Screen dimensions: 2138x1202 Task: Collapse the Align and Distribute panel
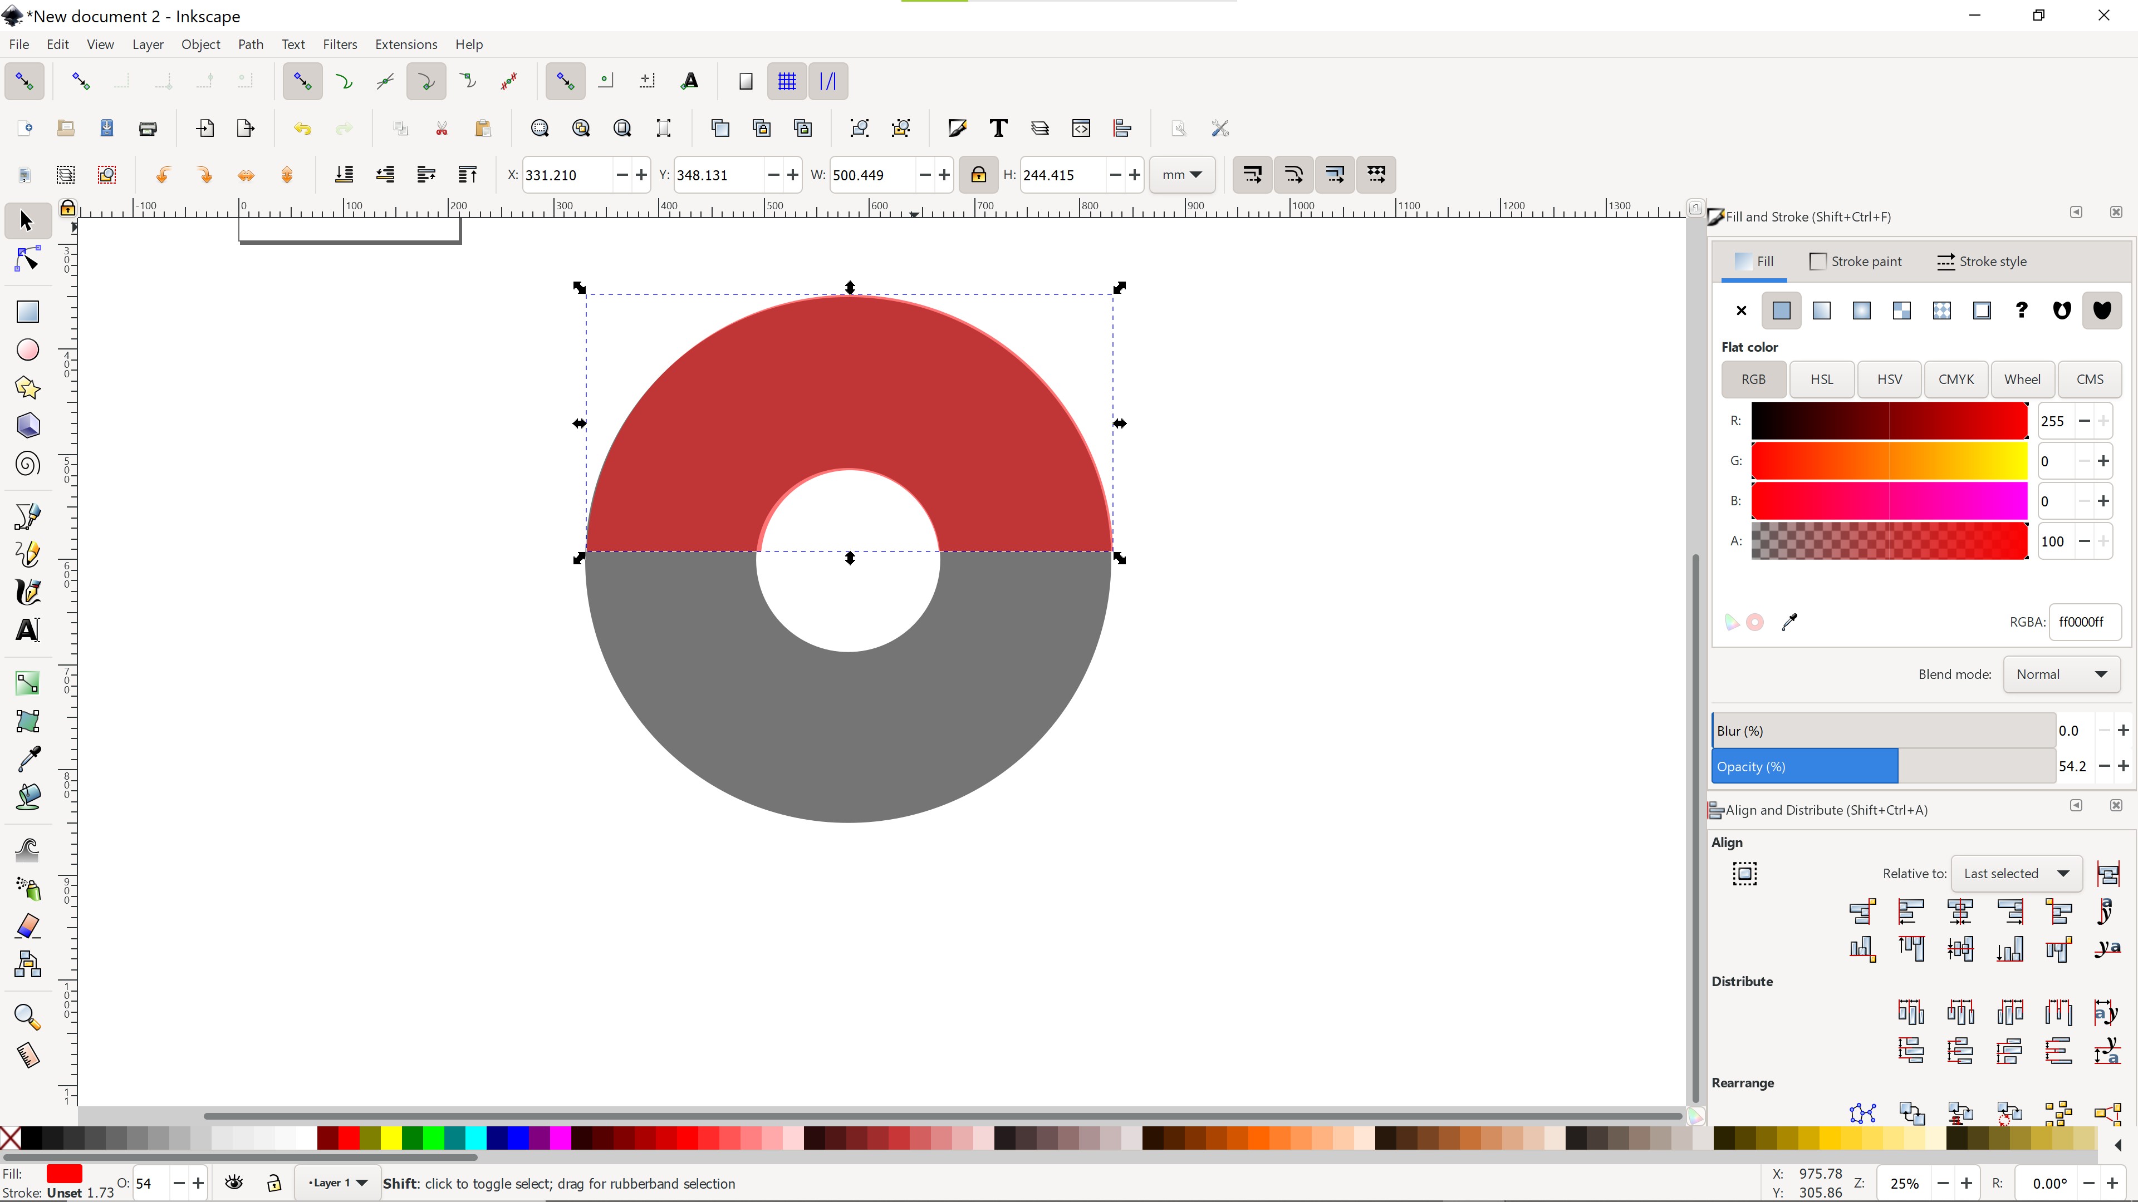coord(2076,805)
